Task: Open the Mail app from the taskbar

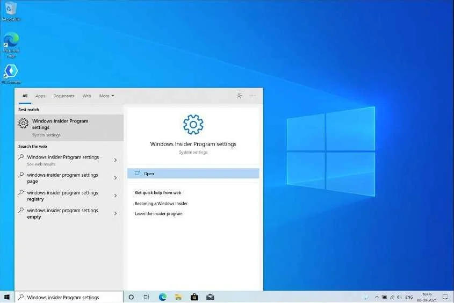Action: point(210,297)
